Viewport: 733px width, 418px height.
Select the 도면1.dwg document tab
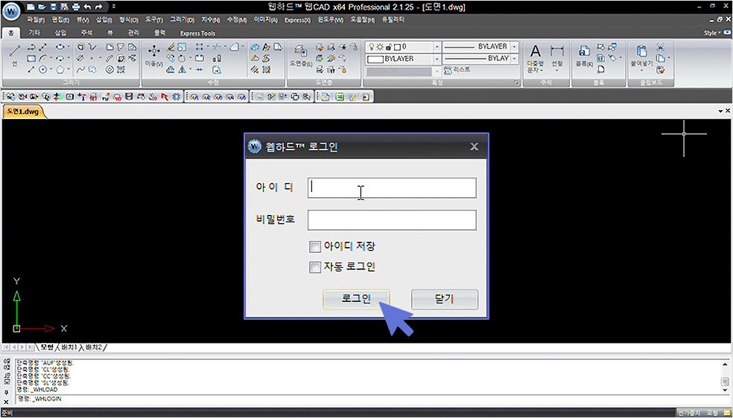tap(23, 112)
